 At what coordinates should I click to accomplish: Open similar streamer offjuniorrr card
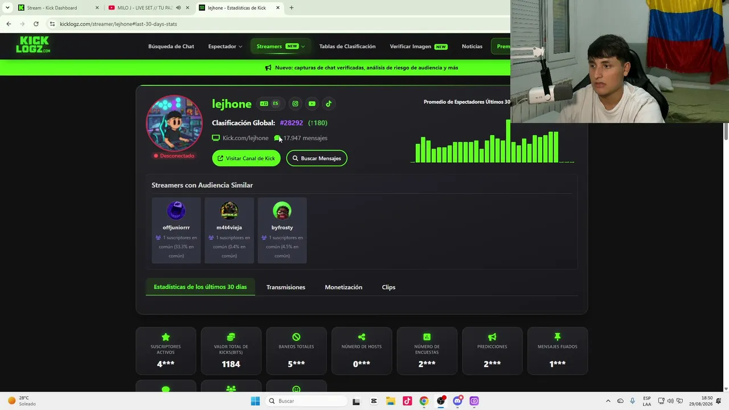click(176, 230)
